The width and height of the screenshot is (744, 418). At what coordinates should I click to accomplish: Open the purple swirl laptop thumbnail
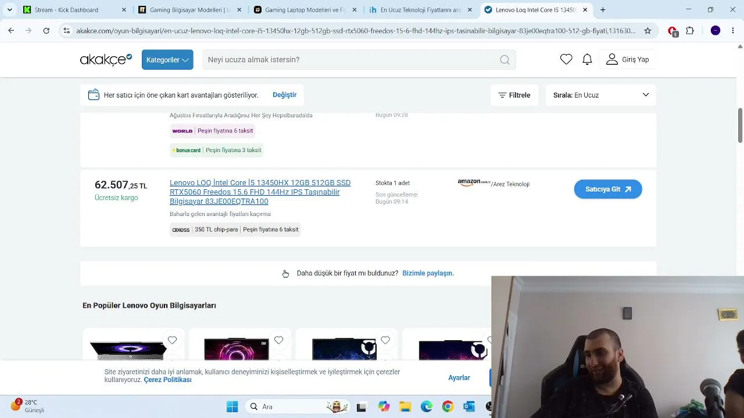tap(128, 349)
